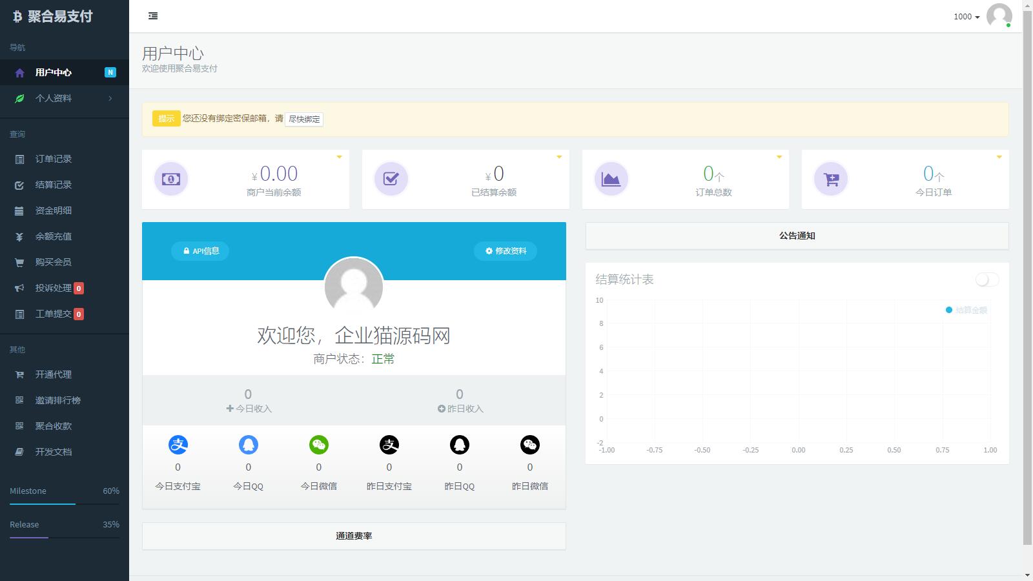Open dropdown arrow on merchant balance card
This screenshot has height=581, width=1033.
coord(339,157)
